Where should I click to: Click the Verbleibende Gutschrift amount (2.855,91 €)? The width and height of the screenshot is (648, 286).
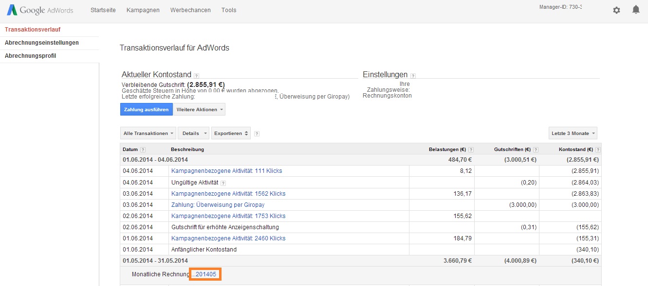click(x=206, y=84)
